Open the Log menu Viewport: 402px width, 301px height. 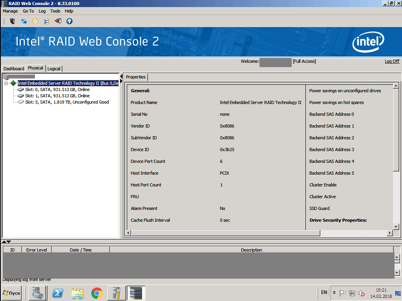point(42,11)
